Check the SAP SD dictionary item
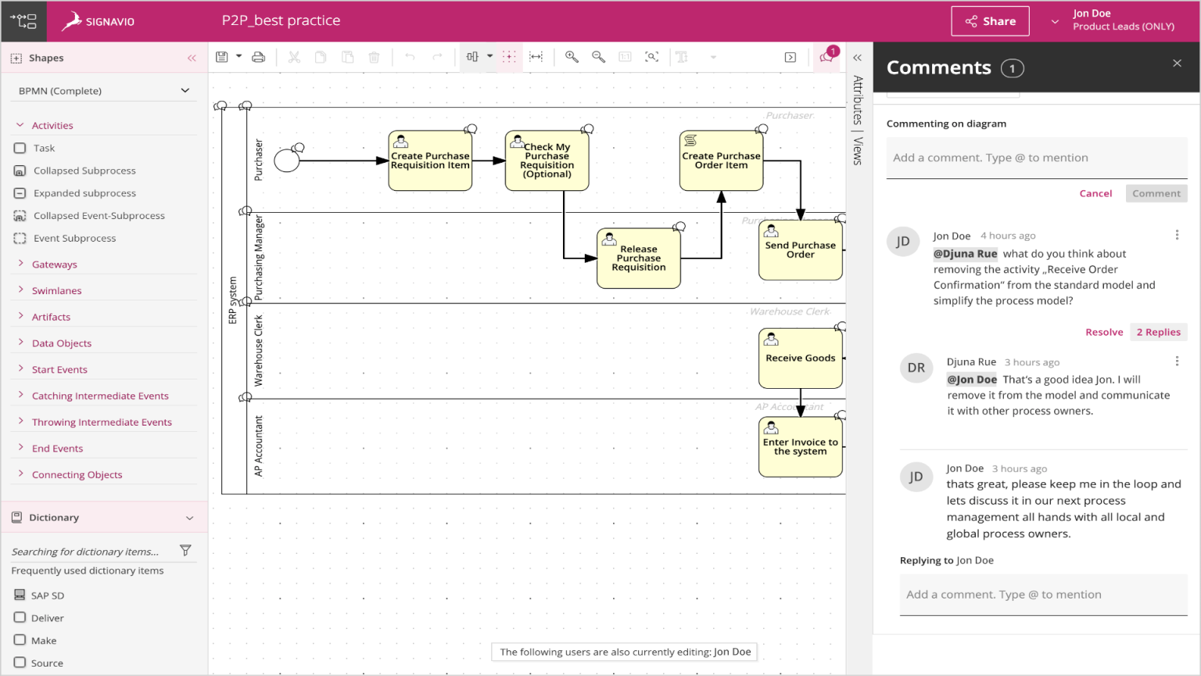Image resolution: width=1201 pixels, height=676 pixels. point(20,595)
